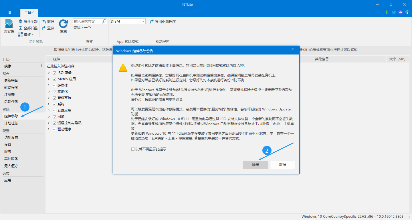Select the 工具栏 ribbon tab
Image resolution: width=412 pixels, height=220 pixels.
pyautogui.click(x=29, y=13)
